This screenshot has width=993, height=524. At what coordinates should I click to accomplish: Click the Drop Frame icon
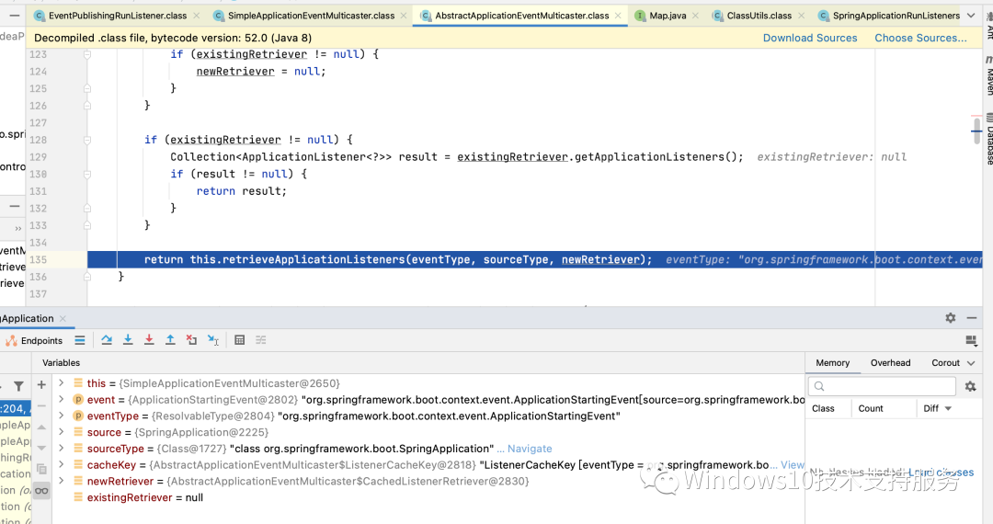point(191,340)
